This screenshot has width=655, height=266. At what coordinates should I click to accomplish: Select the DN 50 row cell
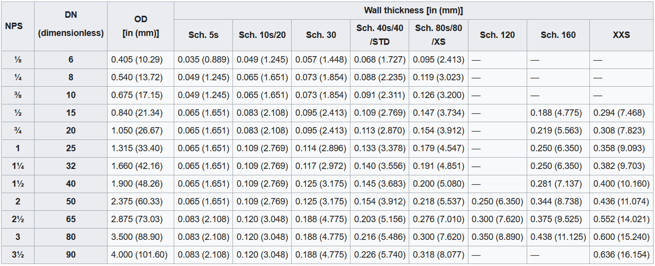tap(71, 201)
